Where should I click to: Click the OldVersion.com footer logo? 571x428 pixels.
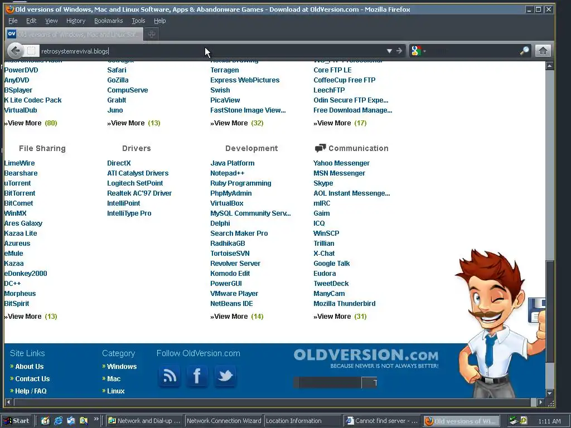366,358
